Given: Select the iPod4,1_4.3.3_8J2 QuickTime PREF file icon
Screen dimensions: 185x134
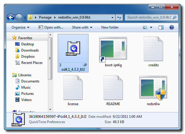Looking at the screenshot, I should tap(73, 49).
